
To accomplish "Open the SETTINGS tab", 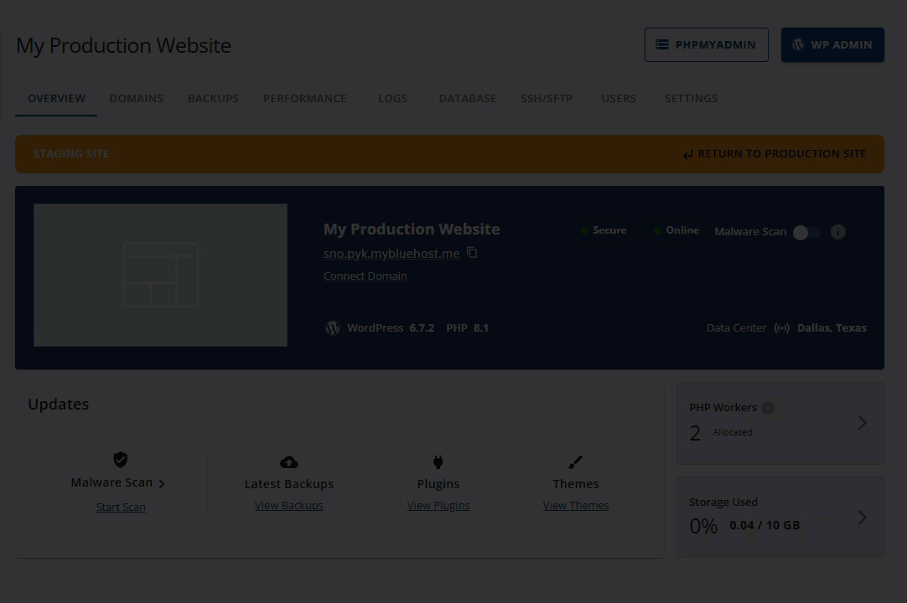I will click(x=692, y=98).
